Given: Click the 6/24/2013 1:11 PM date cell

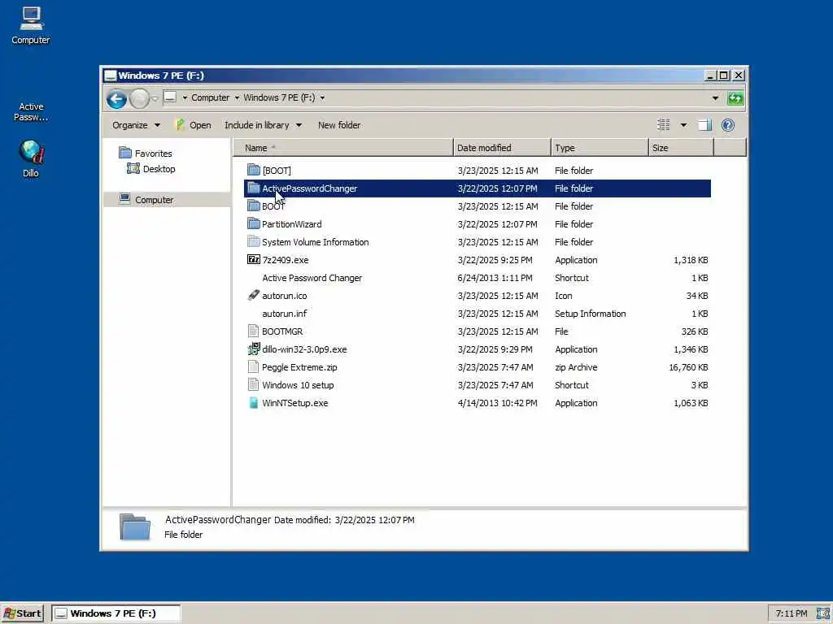Looking at the screenshot, I should click(x=495, y=278).
